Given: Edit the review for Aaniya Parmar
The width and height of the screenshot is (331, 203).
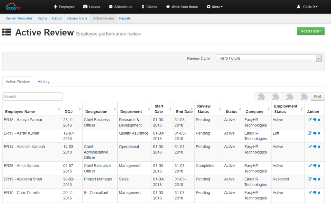Looking at the screenshot, I should tap(310, 120).
